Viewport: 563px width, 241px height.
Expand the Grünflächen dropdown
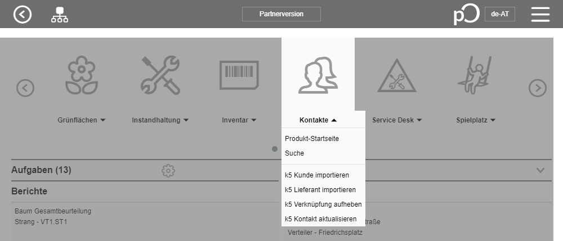82,120
